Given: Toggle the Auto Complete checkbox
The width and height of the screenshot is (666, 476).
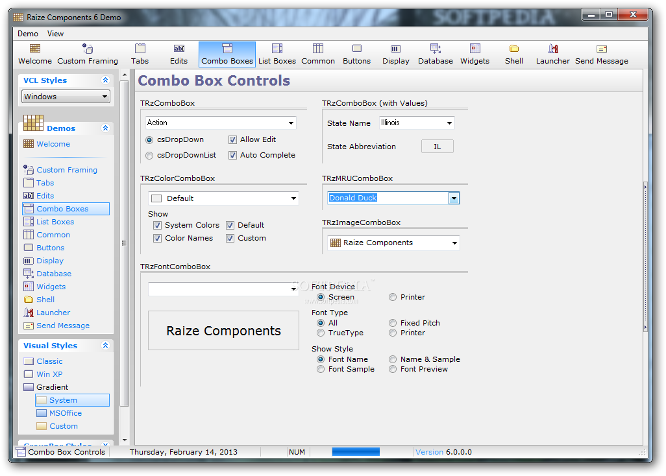Looking at the screenshot, I should tap(232, 155).
